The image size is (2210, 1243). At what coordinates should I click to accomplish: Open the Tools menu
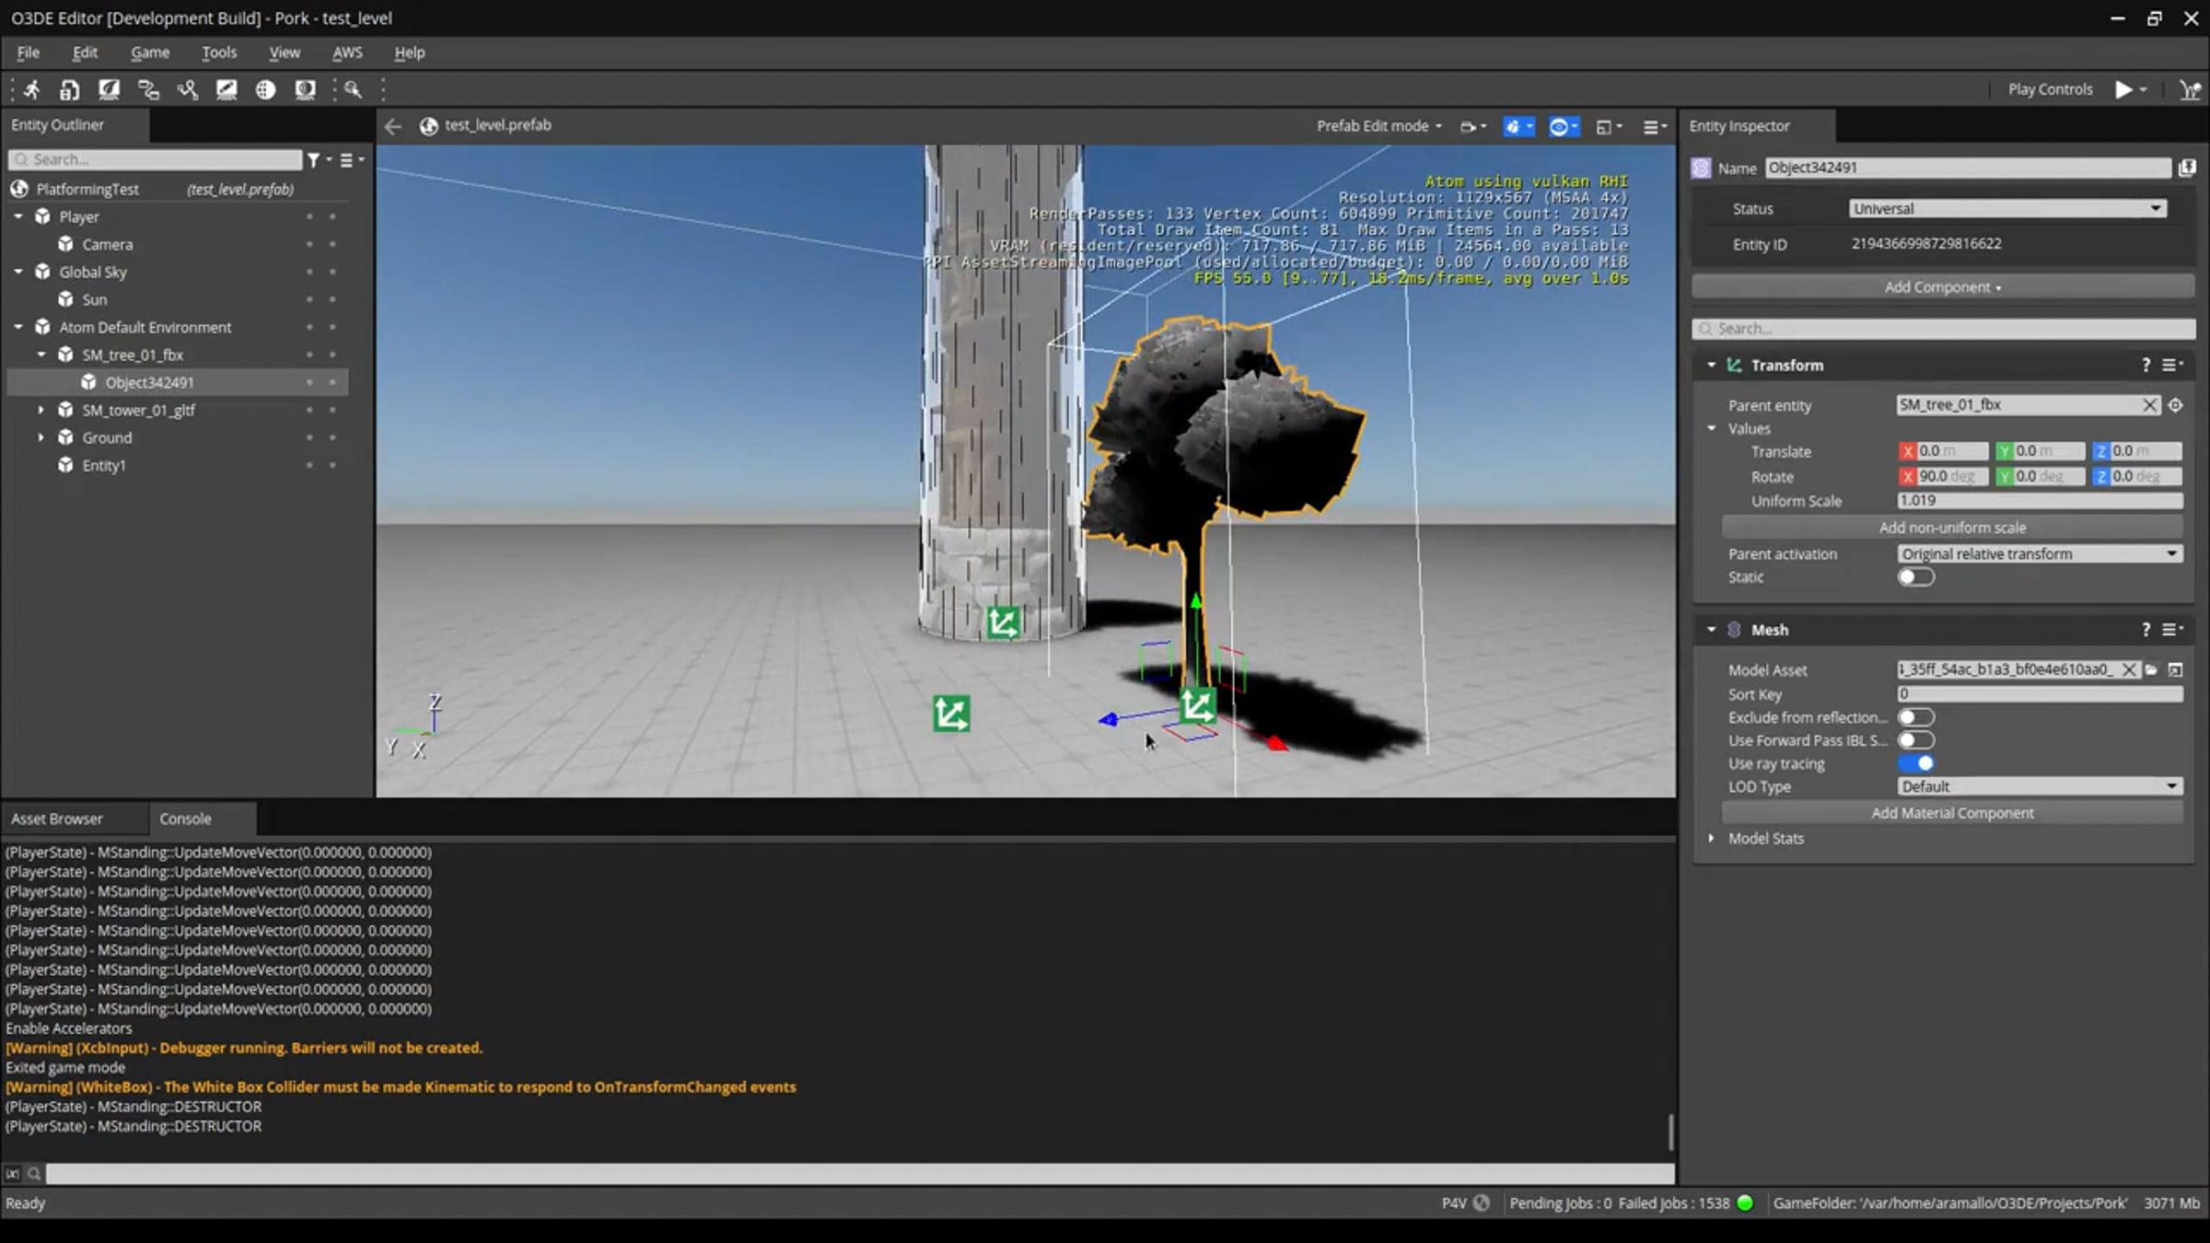pyautogui.click(x=219, y=52)
